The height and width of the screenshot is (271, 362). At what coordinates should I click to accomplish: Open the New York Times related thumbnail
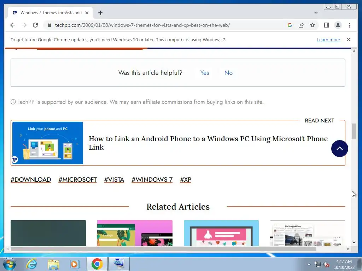(x=308, y=233)
